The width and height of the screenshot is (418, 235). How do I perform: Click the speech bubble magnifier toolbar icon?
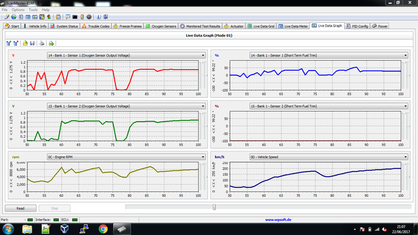pyautogui.click(x=68, y=17)
